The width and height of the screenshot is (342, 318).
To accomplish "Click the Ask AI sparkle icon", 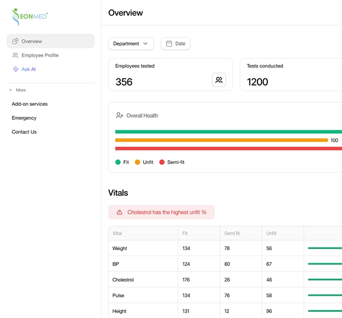I will pos(15,69).
